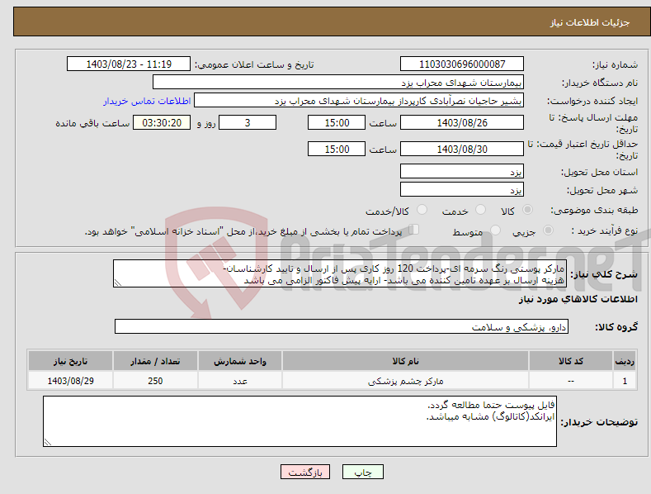Viewport: 651px width, 494px height.
Task: Click the تعداد / مقدار column header
Action: 155,361
